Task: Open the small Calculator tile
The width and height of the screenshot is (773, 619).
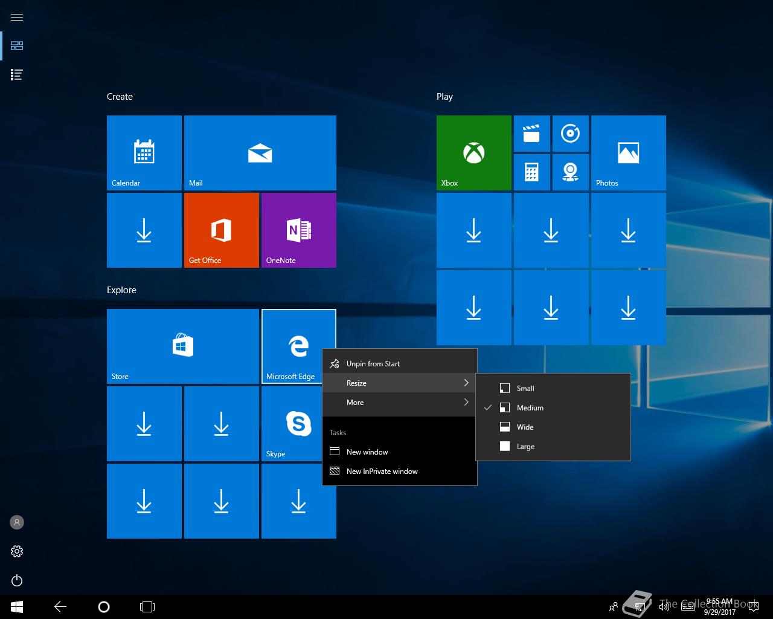Action: click(532, 172)
